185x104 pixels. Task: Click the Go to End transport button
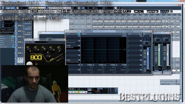tap(72, 92)
